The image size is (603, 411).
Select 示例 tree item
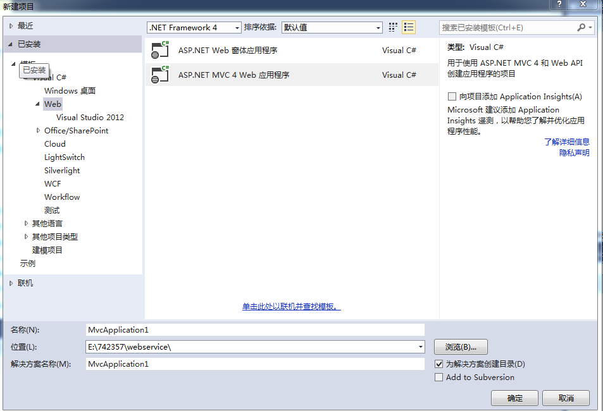(28, 264)
